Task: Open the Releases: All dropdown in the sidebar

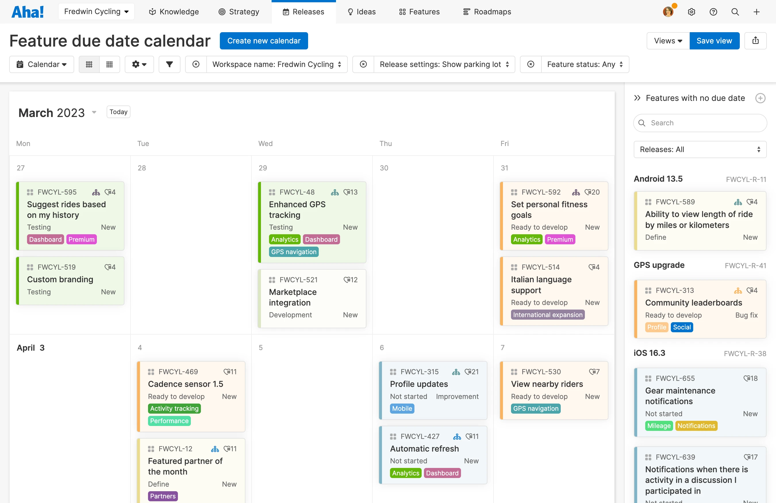Action: (x=700, y=149)
